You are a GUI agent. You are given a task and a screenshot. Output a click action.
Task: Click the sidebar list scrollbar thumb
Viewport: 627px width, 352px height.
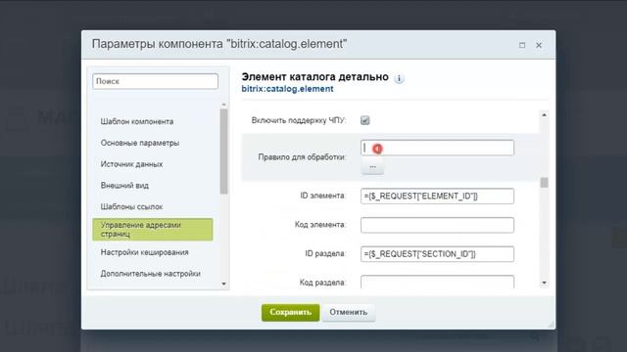[223, 151]
